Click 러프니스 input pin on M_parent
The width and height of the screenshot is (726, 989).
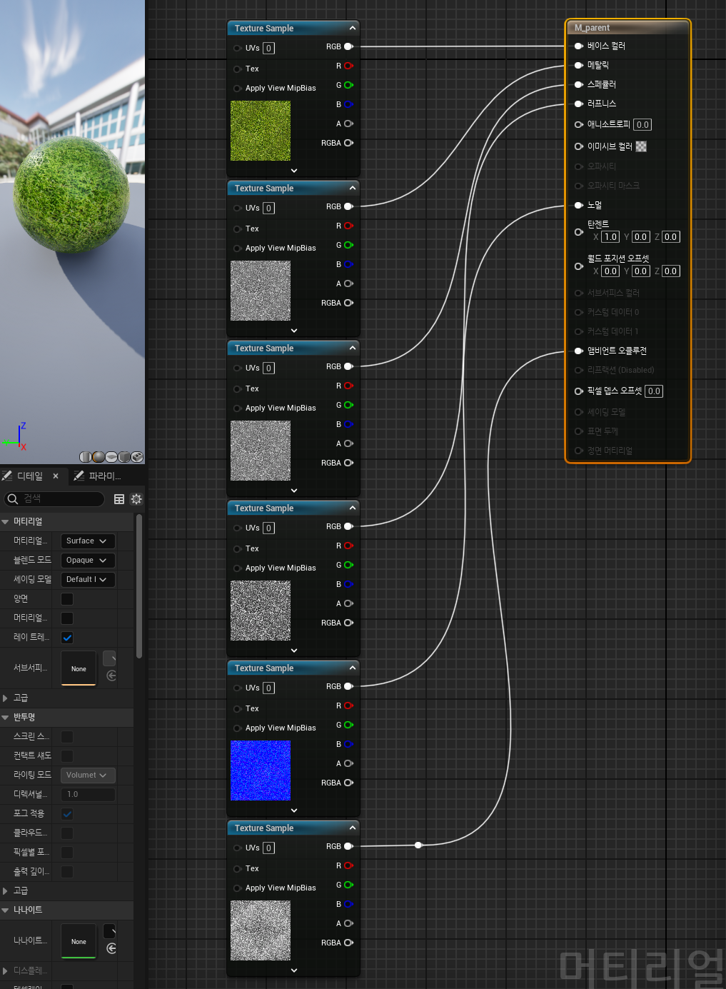pyautogui.click(x=579, y=104)
